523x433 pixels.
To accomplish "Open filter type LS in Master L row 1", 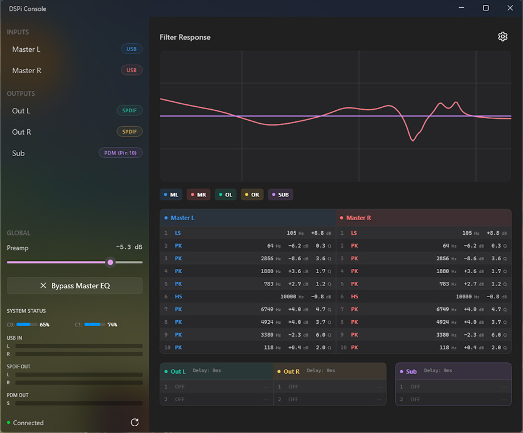I will [x=178, y=233].
